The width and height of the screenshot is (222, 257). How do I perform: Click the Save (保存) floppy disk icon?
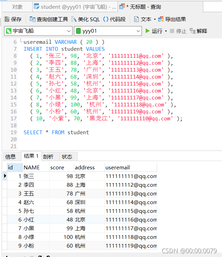tap(7, 19)
